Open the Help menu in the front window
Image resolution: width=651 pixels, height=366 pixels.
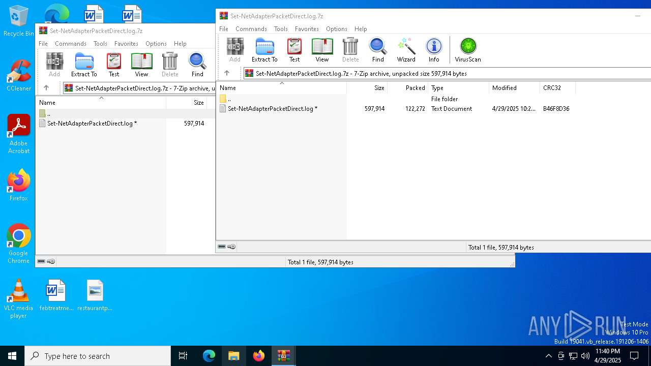[361, 29]
